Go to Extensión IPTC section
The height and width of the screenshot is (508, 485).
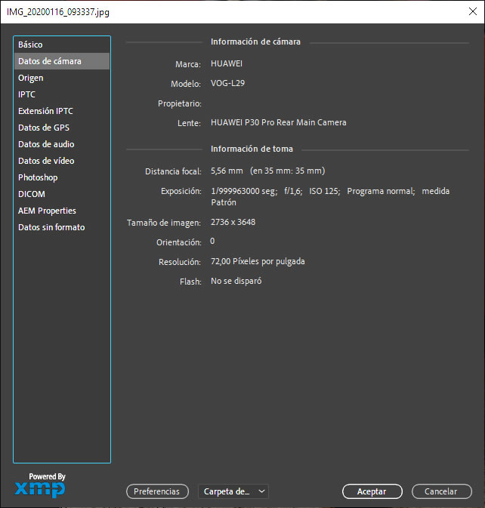tap(62, 111)
